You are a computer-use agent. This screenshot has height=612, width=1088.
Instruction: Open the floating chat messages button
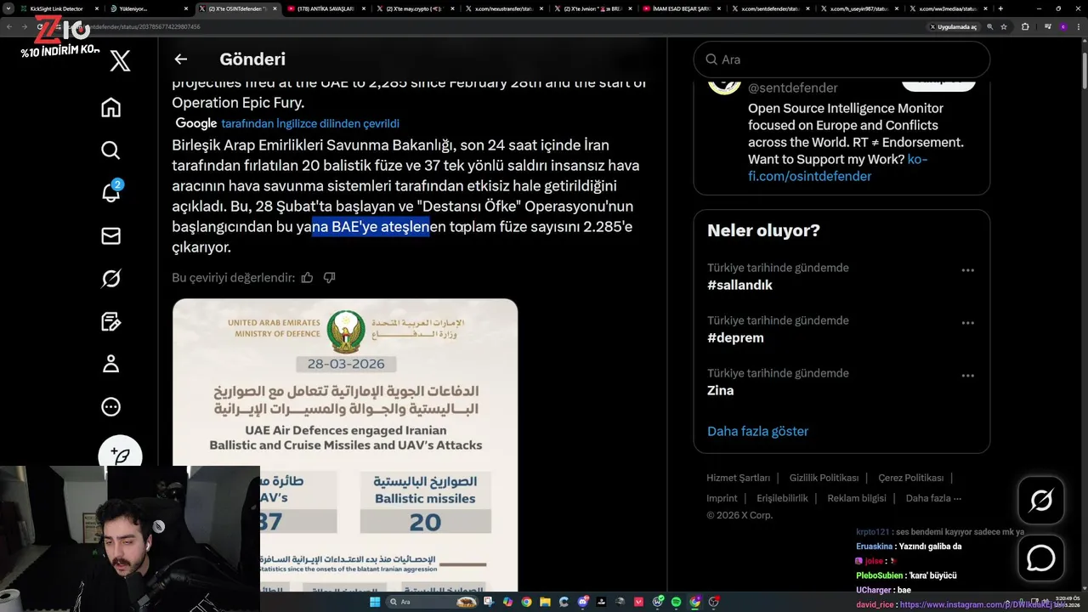(x=1041, y=558)
